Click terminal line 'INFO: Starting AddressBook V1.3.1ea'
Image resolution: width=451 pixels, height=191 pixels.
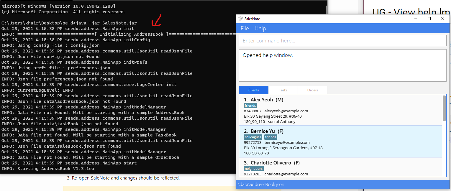pos(48,169)
